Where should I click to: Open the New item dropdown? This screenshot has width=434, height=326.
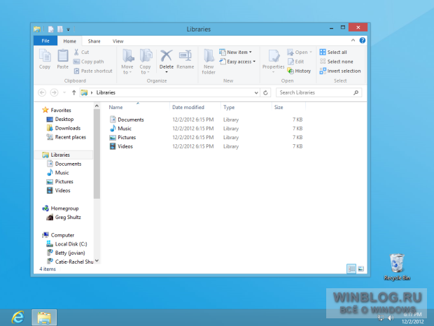(235, 52)
